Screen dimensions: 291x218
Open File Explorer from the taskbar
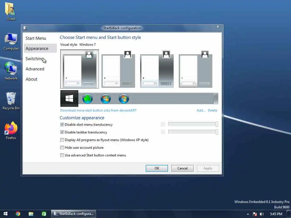31,214
